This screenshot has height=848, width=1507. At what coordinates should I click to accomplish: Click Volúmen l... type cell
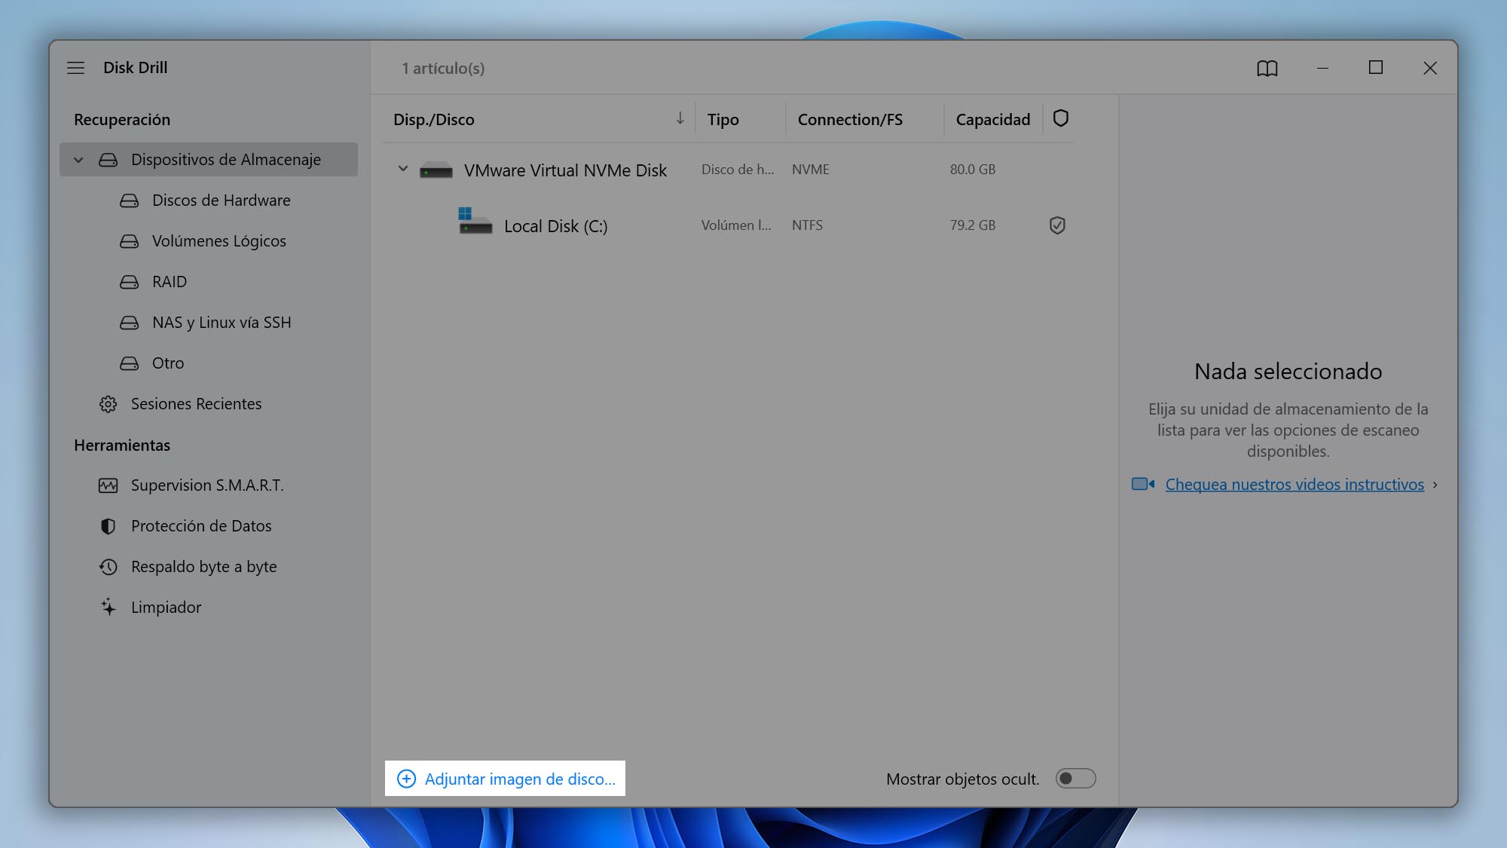coord(736,225)
